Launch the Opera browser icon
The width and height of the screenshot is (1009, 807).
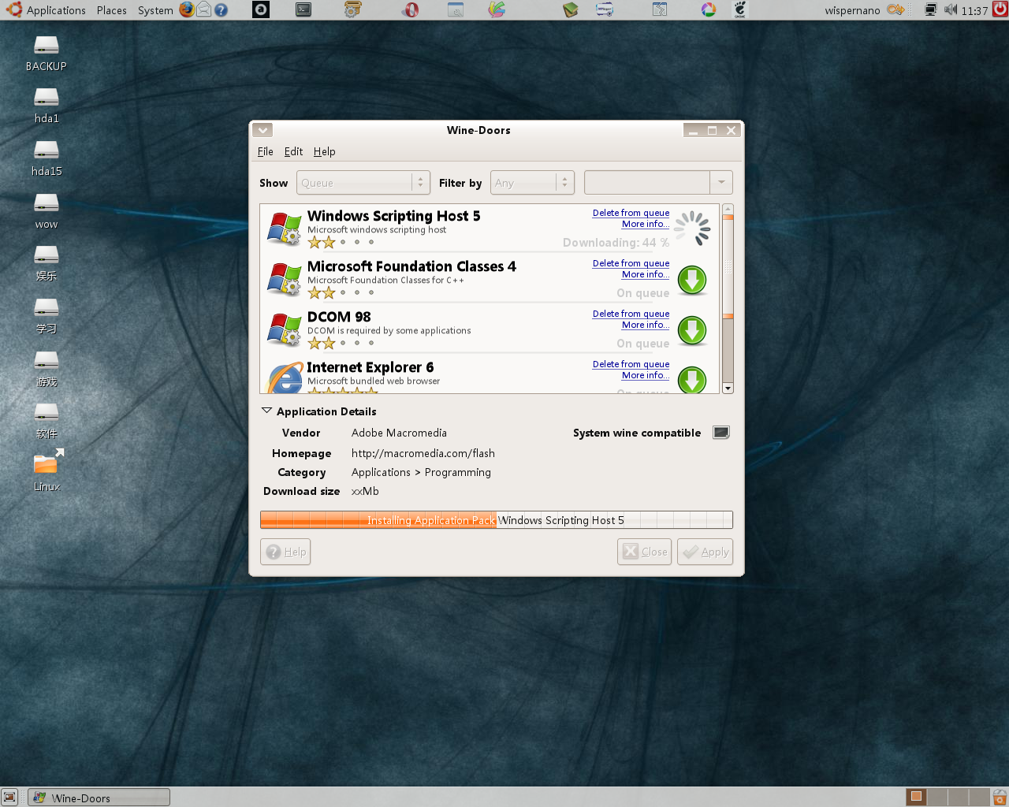point(411,9)
